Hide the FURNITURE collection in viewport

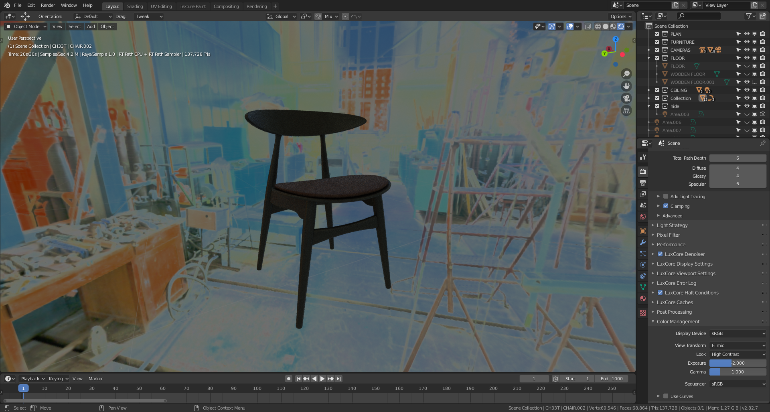[747, 42]
